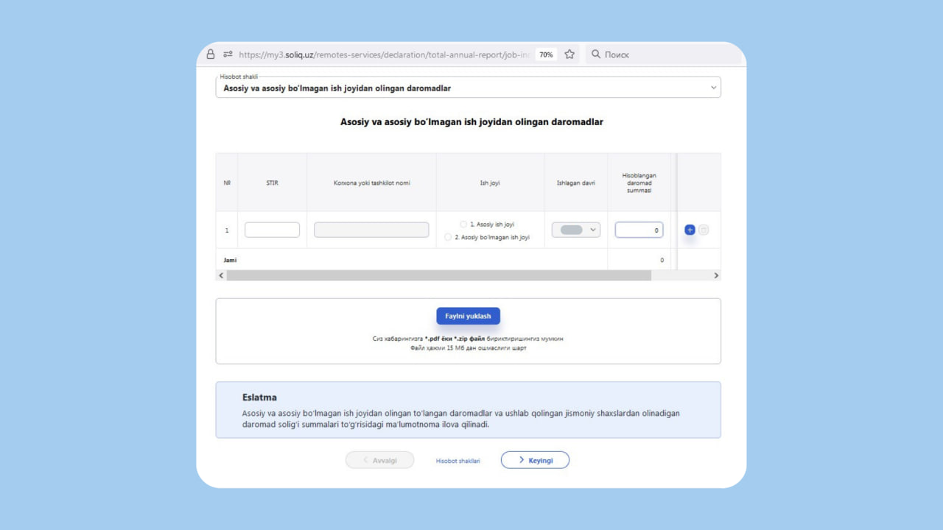The width and height of the screenshot is (943, 530).
Task: Click the Avvalgi previous button
Action: tap(379, 460)
